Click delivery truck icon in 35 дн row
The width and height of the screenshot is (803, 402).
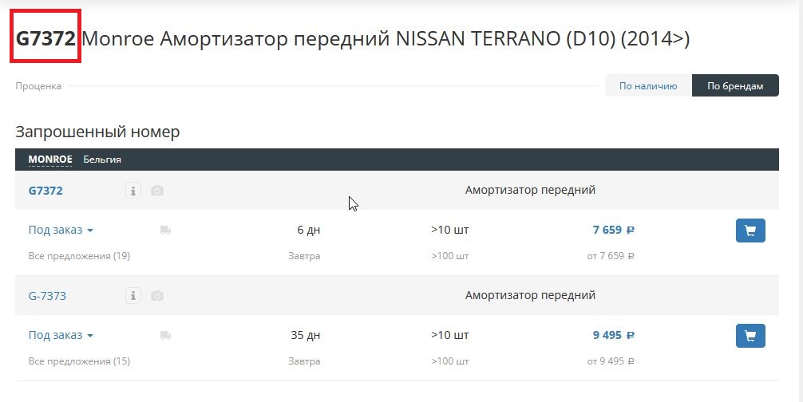pos(165,335)
